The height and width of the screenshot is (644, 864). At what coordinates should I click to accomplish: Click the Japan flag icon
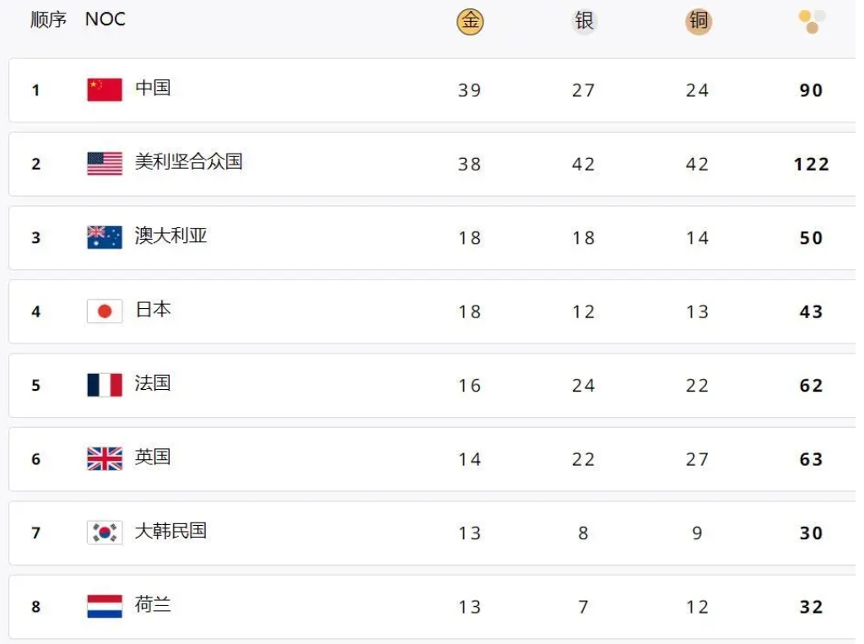tap(105, 311)
